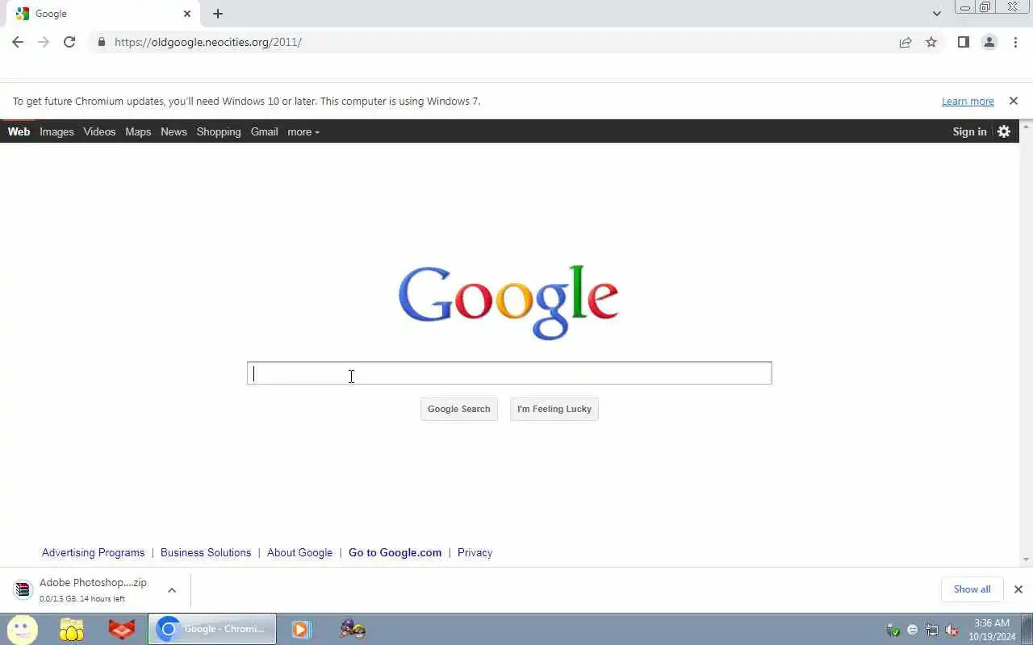Go back to previous page
1033x645 pixels.
[18, 42]
